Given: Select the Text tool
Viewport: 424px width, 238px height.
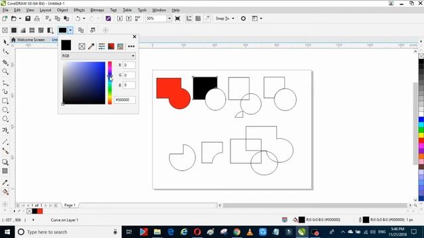Looking at the screenshot, I should [5, 130].
